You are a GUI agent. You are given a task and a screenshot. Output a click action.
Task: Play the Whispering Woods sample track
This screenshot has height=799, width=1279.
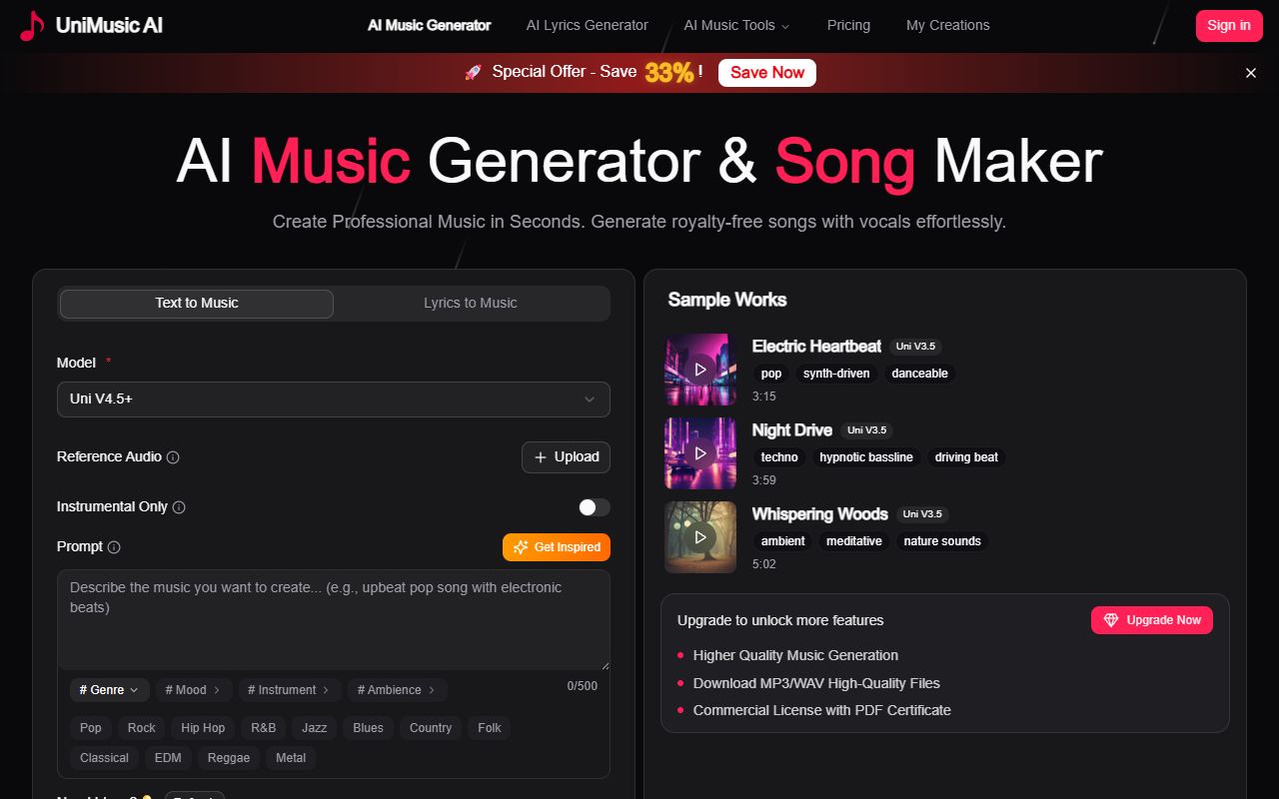(x=699, y=537)
